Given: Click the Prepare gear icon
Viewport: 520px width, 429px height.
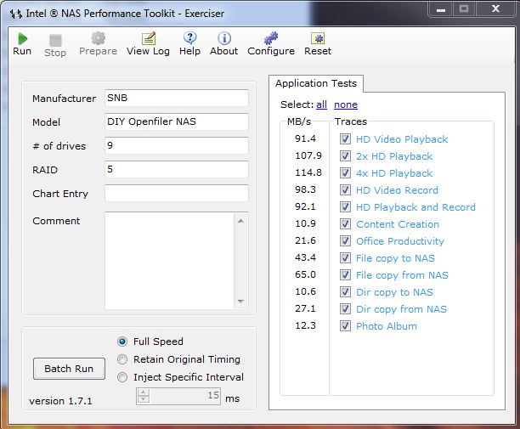Looking at the screenshot, I should (x=99, y=38).
